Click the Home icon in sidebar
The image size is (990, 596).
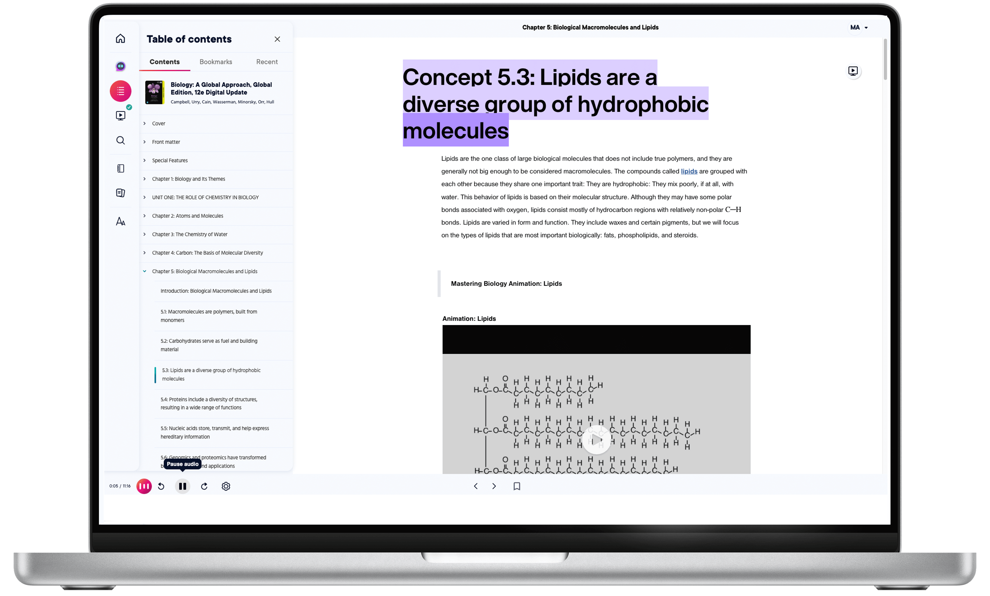pyautogui.click(x=121, y=38)
